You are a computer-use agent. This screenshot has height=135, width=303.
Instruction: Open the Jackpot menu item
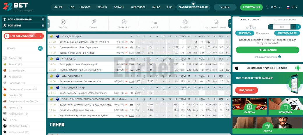86,7
